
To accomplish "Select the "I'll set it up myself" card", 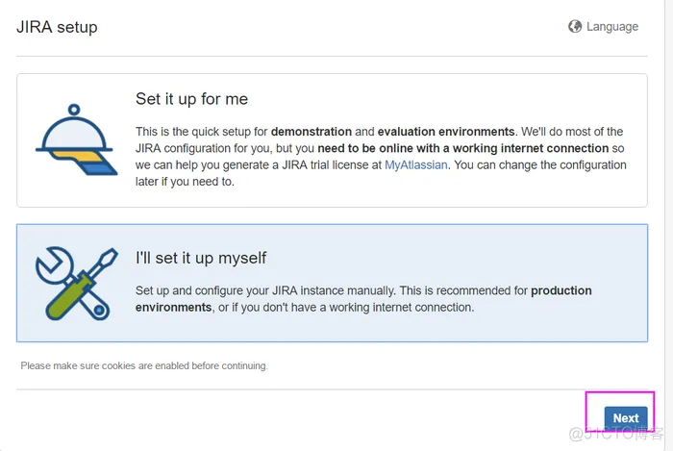I will (332, 283).
